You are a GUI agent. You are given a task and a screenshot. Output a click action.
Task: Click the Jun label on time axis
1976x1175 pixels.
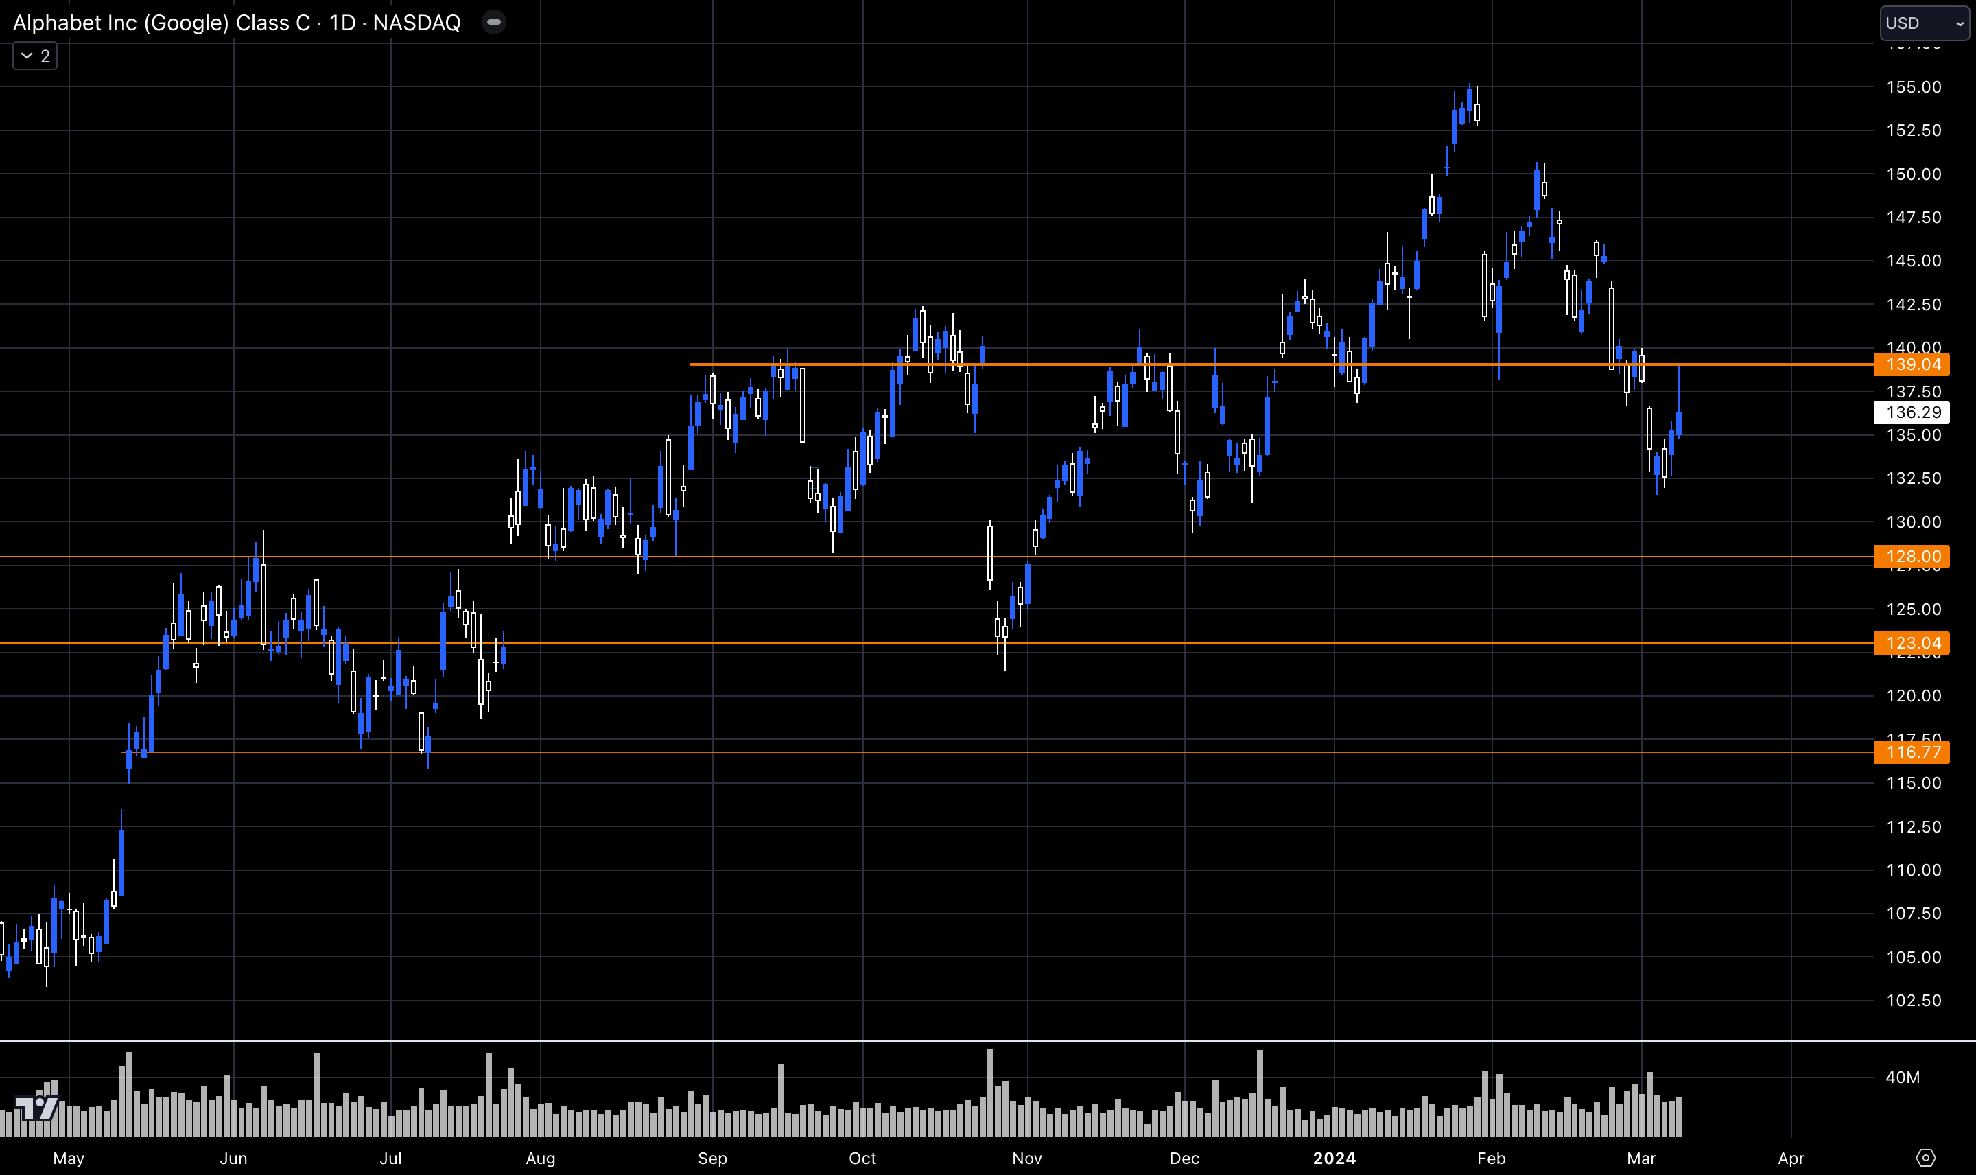(x=233, y=1159)
